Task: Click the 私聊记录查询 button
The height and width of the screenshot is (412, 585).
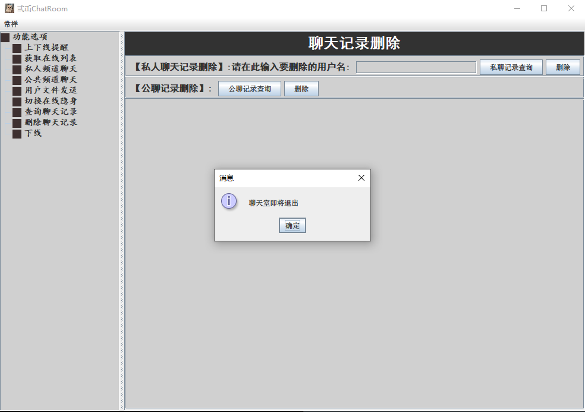Action: [x=511, y=67]
